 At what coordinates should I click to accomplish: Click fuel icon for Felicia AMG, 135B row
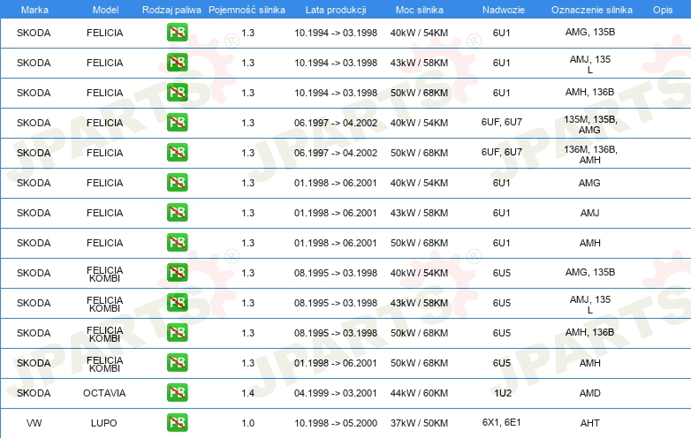click(177, 33)
